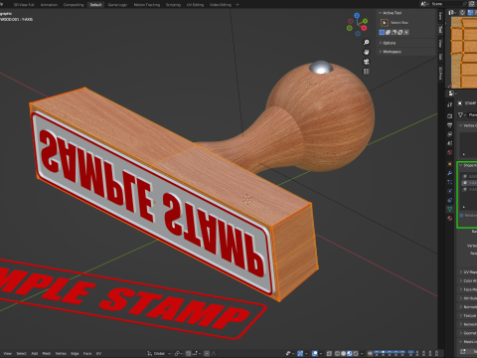Toggle perspective/orthographic grid icon
Viewport: 477px width, 358px height.
[367, 72]
